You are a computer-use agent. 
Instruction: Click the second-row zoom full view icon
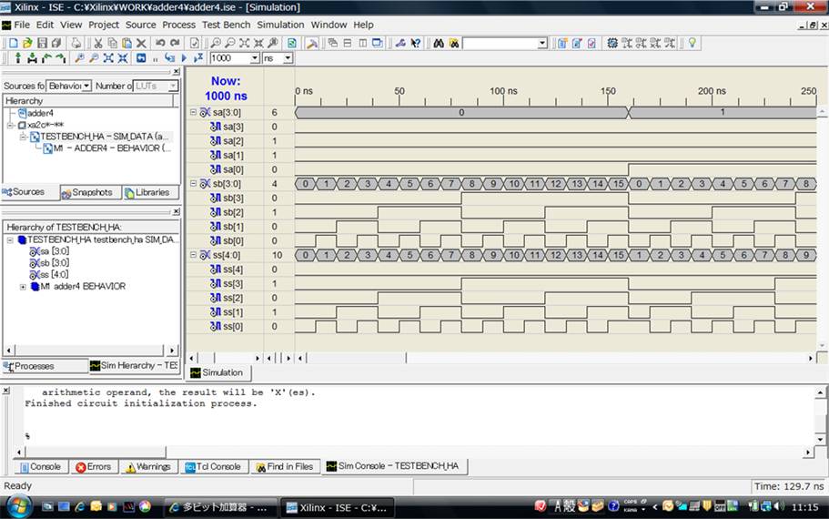coord(108,58)
